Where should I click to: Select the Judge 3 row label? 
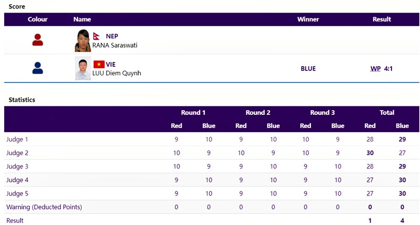[x=17, y=166]
